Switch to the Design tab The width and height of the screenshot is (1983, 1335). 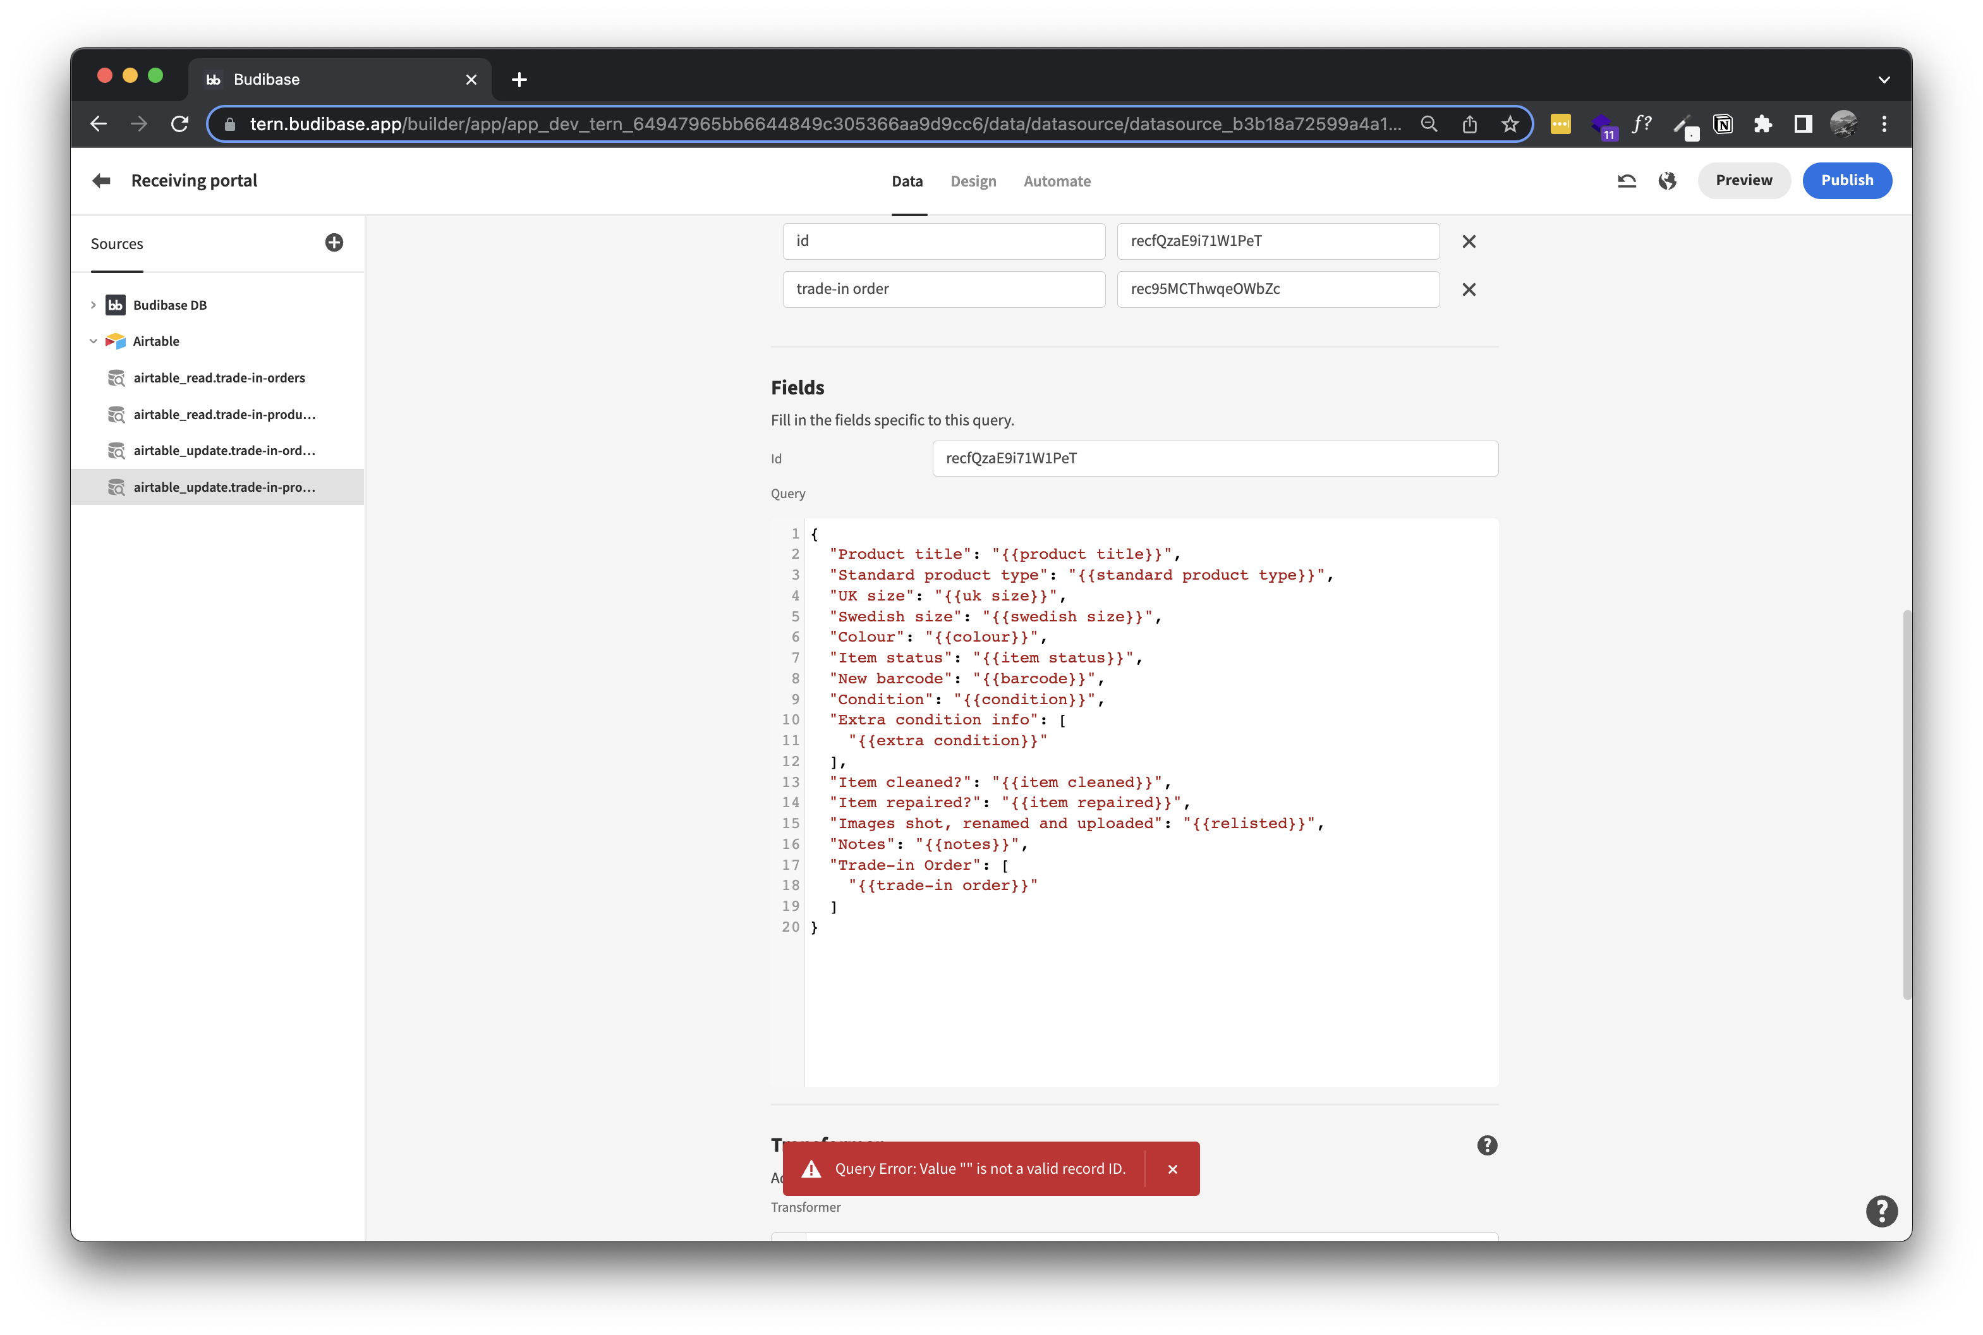[974, 181]
